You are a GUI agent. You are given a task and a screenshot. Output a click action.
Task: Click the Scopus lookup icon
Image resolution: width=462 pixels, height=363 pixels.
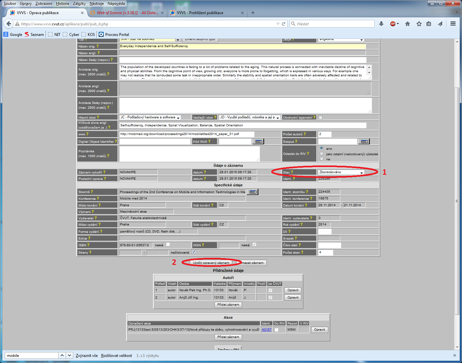click(364, 141)
